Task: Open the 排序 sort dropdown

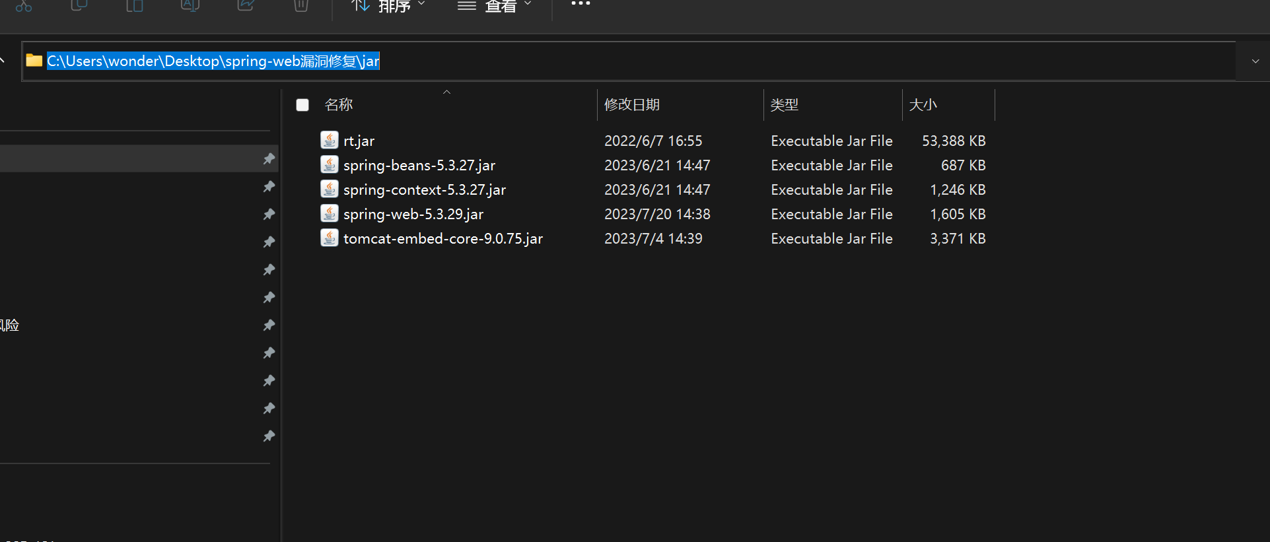Action: point(388,6)
